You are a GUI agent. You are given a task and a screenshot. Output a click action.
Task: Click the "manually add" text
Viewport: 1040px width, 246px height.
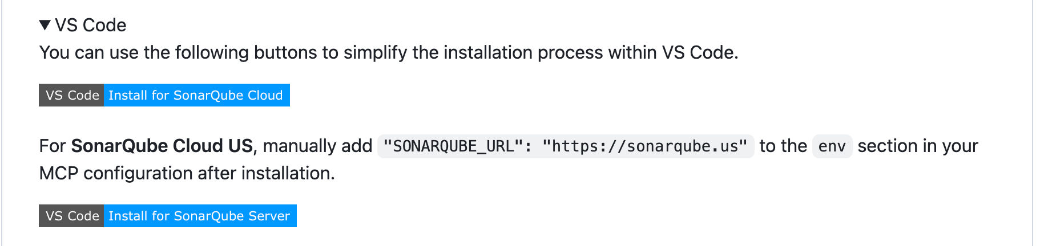coord(317,146)
